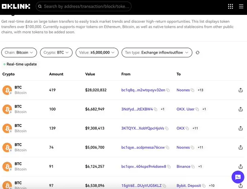Open the chat support bubble
The width and height of the screenshot is (247, 189).
point(238,177)
